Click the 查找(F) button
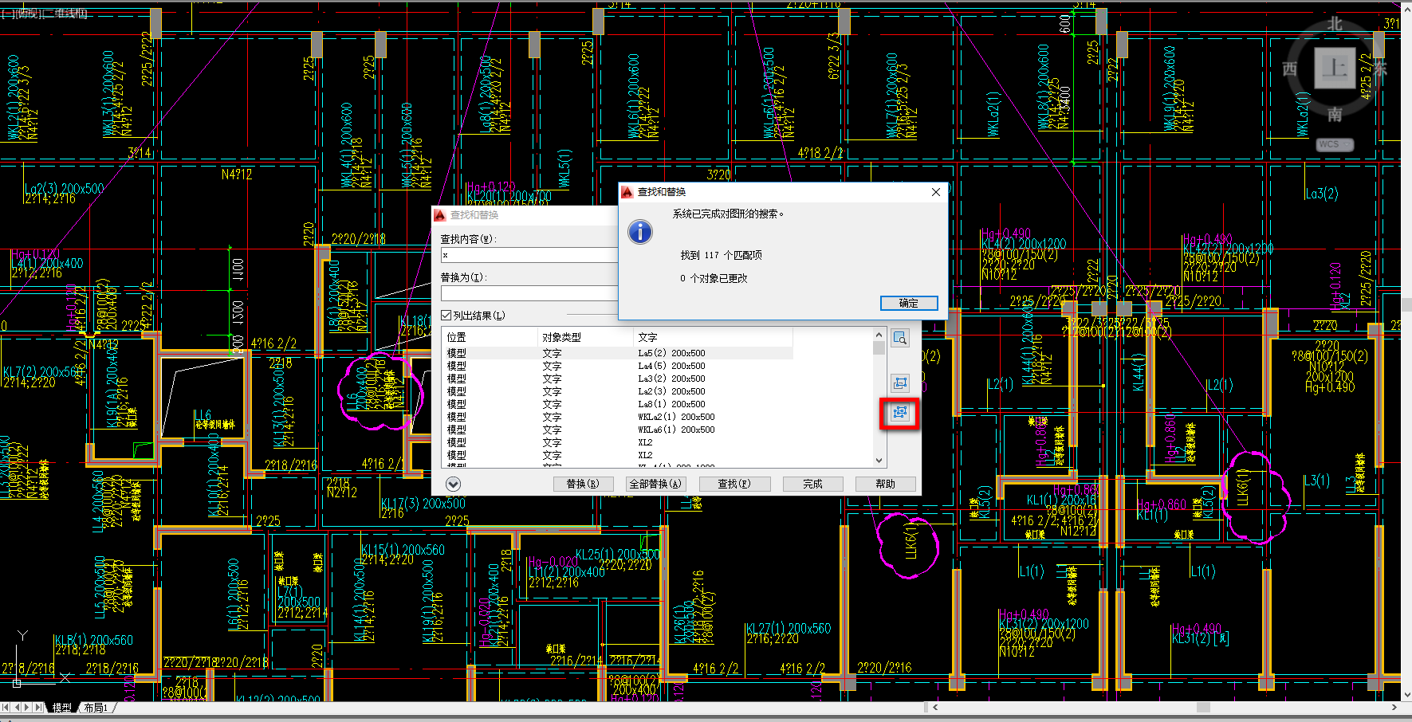Screen dimensions: 1412x722 [x=734, y=484]
